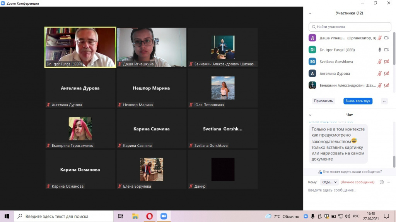Click the Пригласить button
Viewport: 396px width, 222px height.
(323, 101)
